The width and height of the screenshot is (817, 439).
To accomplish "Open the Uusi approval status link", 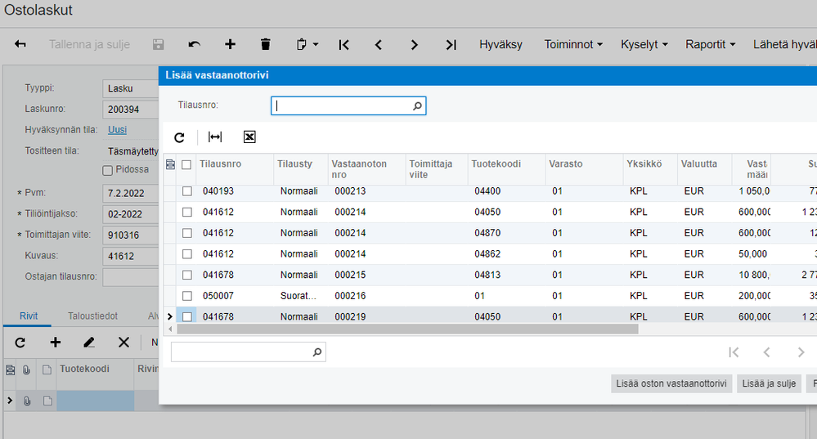I will click(117, 130).
